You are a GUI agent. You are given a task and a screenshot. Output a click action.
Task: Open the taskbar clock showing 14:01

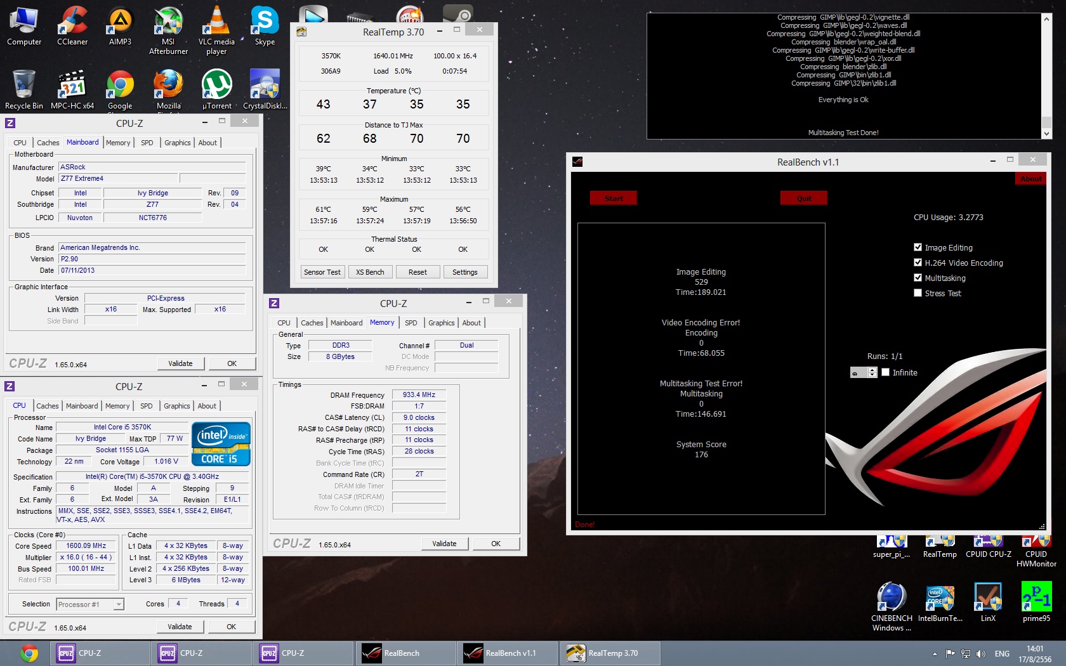point(1035,654)
